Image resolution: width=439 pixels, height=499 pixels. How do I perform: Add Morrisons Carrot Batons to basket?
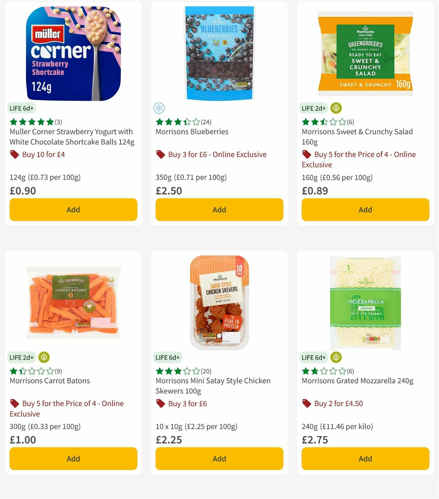click(73, 458)
